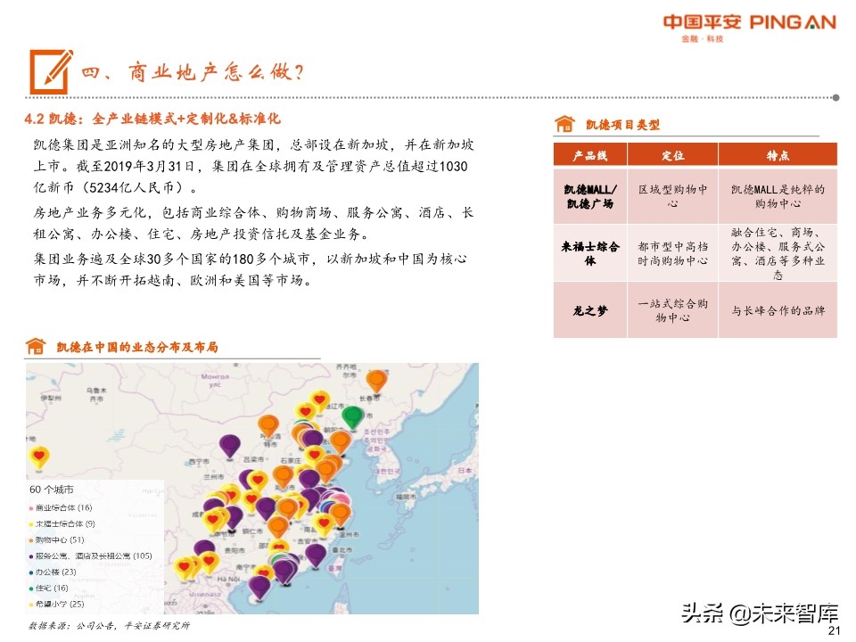Click the 金融·科技 tagline under the logo
The height and width of the screenshot is (642, 856).
click(703, 38)
